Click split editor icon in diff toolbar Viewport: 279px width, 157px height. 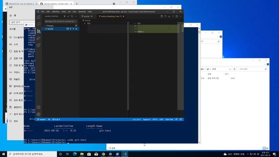[x=177, y=17]
